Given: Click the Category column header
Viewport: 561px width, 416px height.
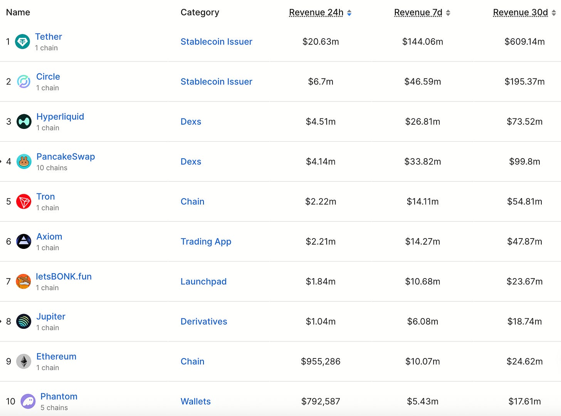Looking at the screenshot, I should pos(200,12).
